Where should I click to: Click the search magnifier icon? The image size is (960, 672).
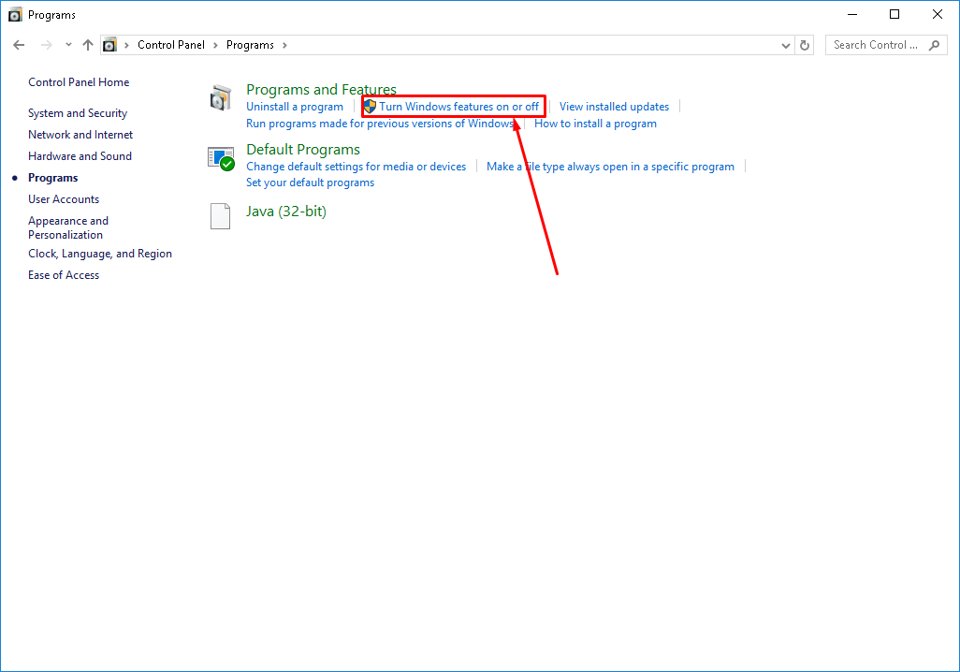coord(934,45)
